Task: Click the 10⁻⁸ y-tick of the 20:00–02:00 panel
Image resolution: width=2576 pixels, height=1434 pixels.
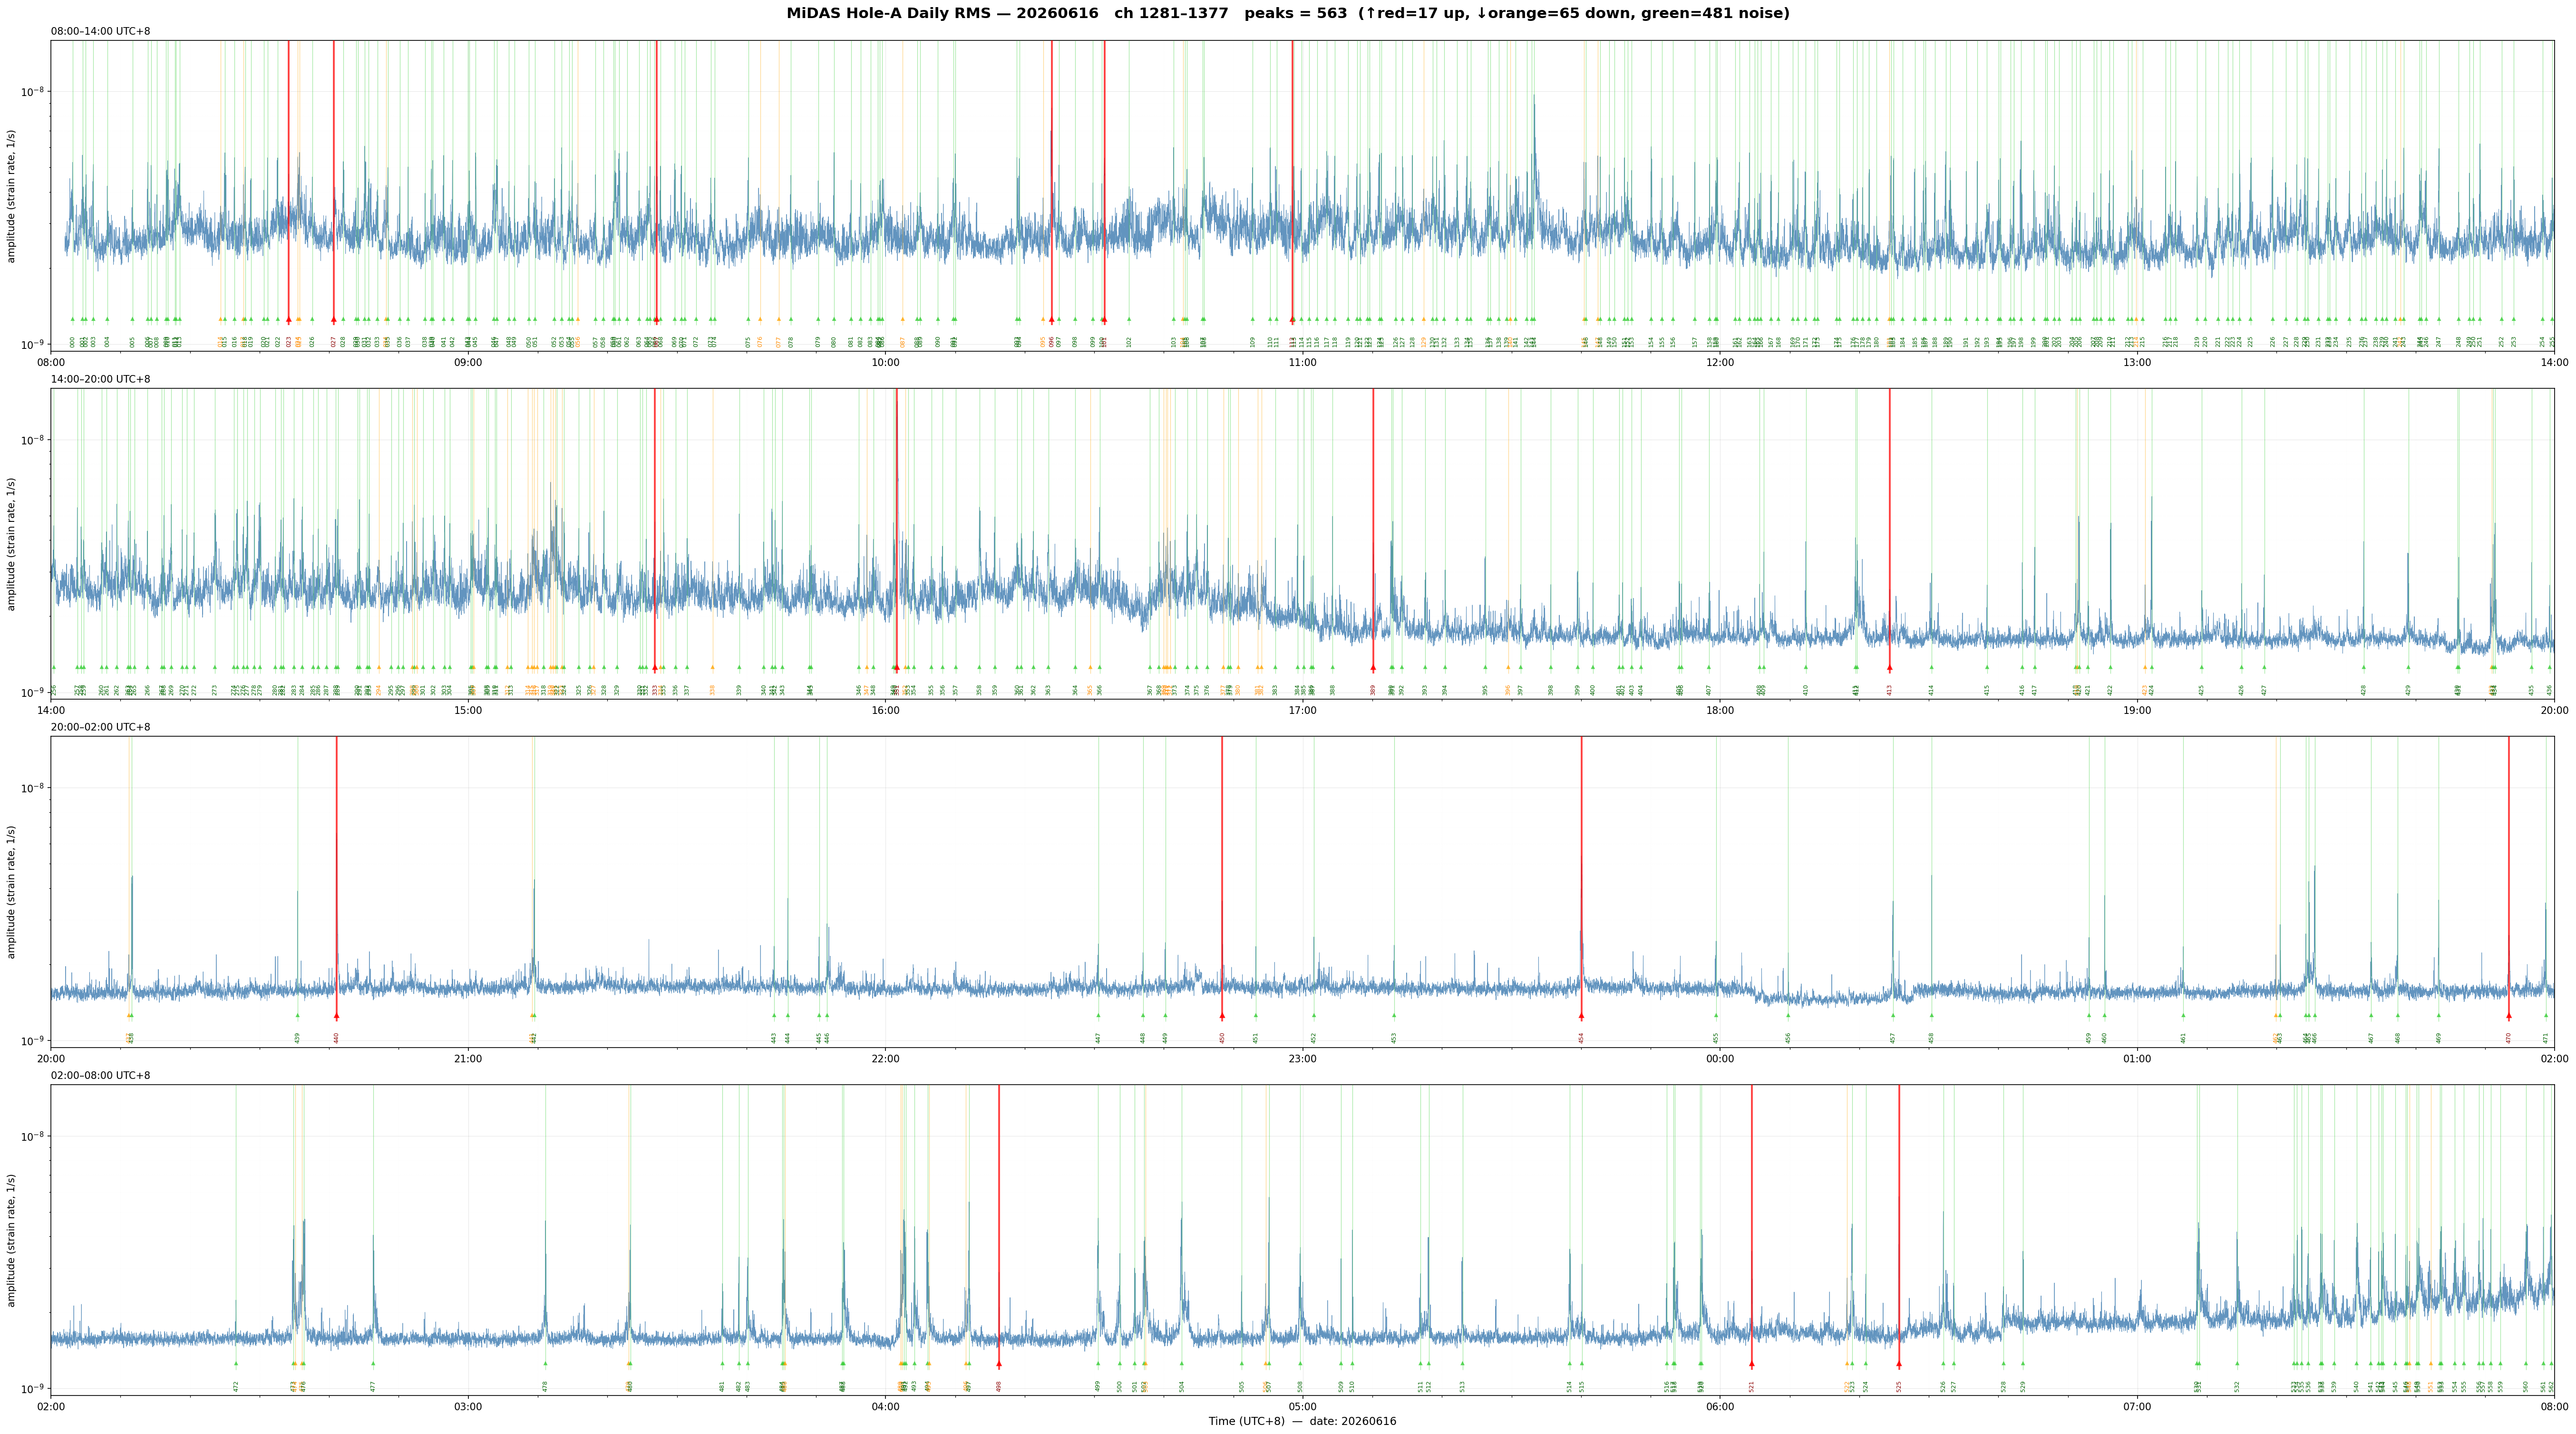Action: click(x=33, y=789)
